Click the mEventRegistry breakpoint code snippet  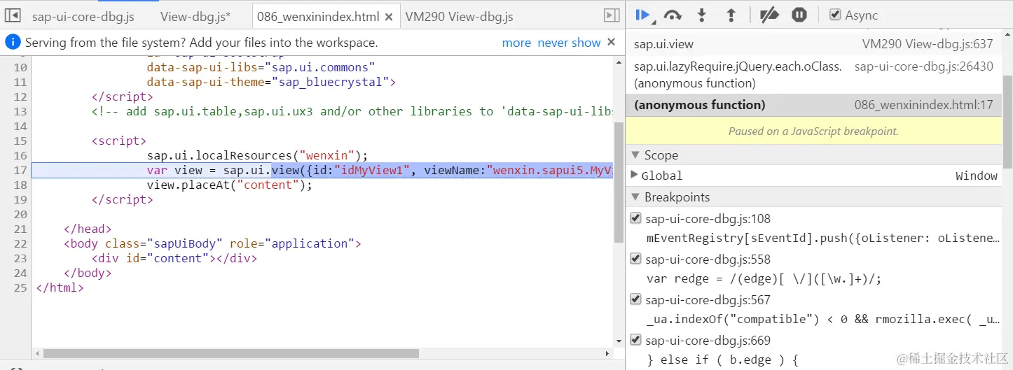click(823, 238)
